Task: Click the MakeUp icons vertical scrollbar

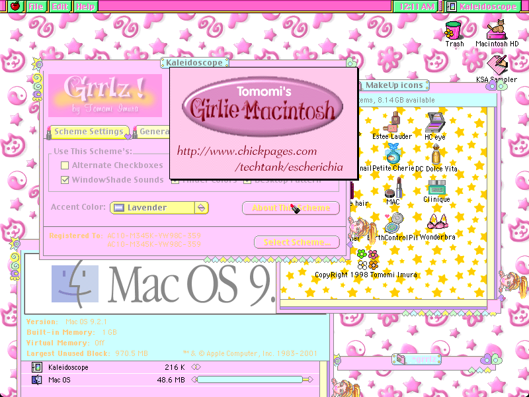Action: [x=491, y=202]
